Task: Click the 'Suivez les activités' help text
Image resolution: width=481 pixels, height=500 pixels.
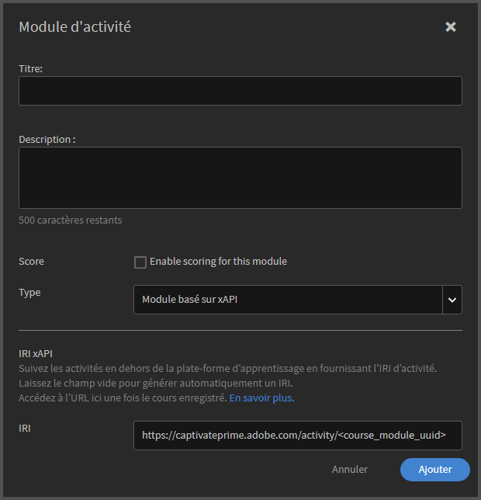Action: click(x=227, y=368)
